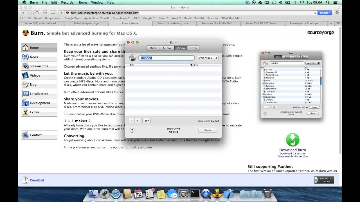The image size is (360, 202).
Task: Click the Burn app screenshot thumbnail on webpage
Action: [291, 84]
